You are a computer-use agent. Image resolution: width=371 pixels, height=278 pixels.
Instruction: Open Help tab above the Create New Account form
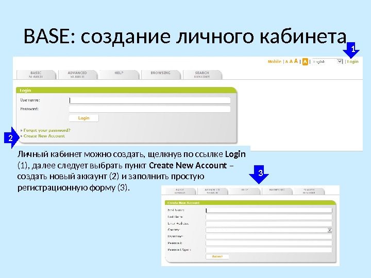coord(244,191)
